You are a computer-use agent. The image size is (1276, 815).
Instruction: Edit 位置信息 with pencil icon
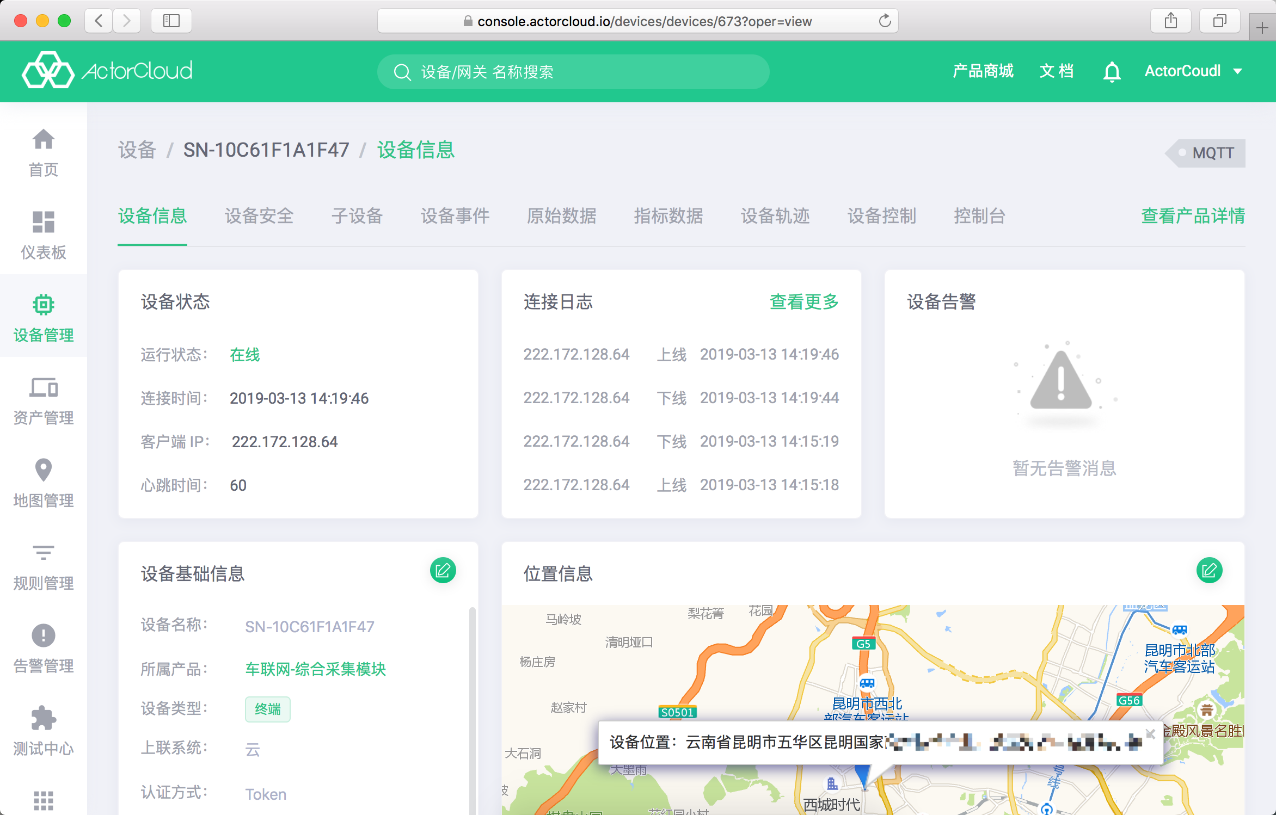[1209, 570]
